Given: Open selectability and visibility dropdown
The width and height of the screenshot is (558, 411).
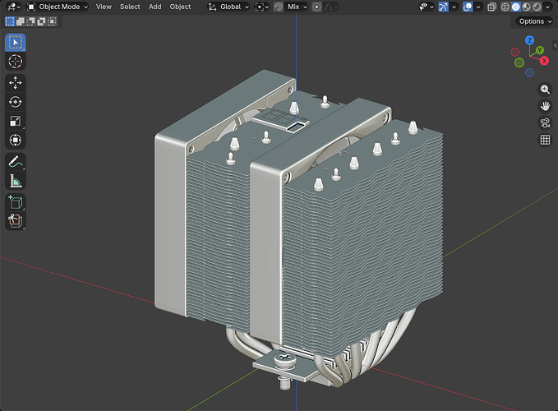Looking at the screenshot, I should click(x=427, y=7).
